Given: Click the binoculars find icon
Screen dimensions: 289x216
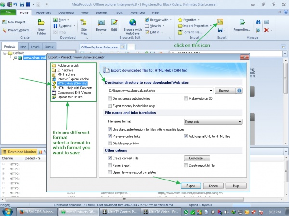Looking at the screenshot, I should pos(258,22).
